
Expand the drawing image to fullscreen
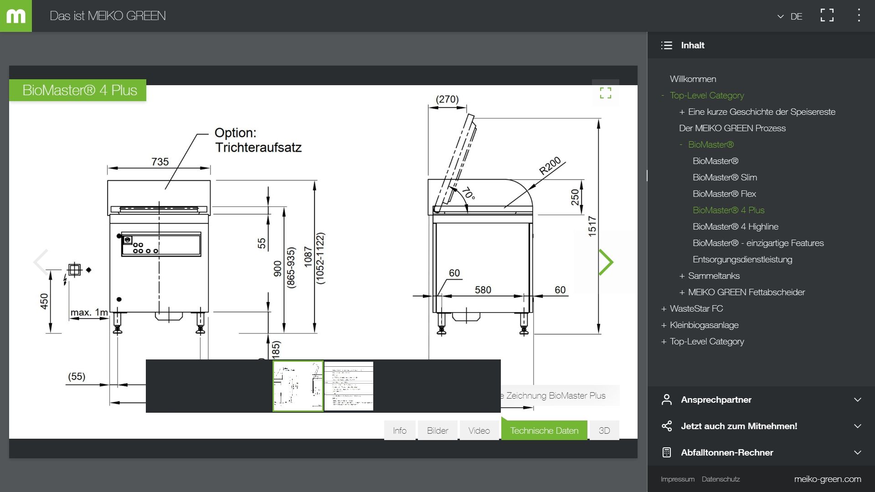(605, 93)
